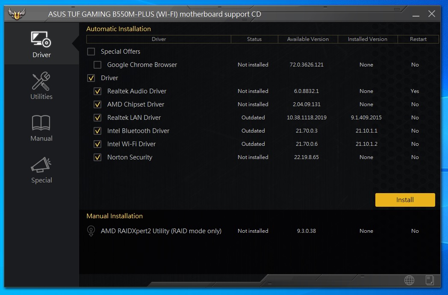Select AMD RAIDXpert2 Utility entry
448x295 pixels.
(x=161, y=231)
